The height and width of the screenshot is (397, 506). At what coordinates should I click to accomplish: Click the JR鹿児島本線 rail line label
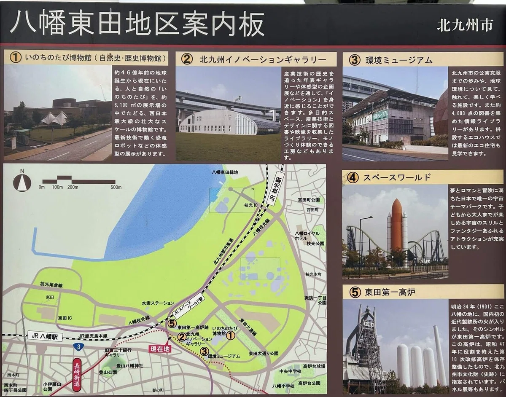click(x=94, y=336)
